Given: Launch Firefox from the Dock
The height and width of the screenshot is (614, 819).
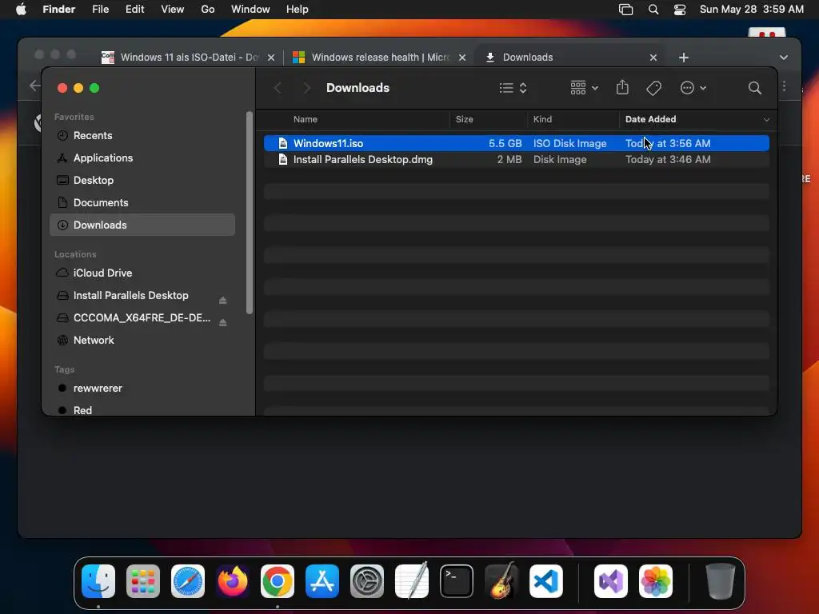Looking at the screenshot, I should coord(233,581).
